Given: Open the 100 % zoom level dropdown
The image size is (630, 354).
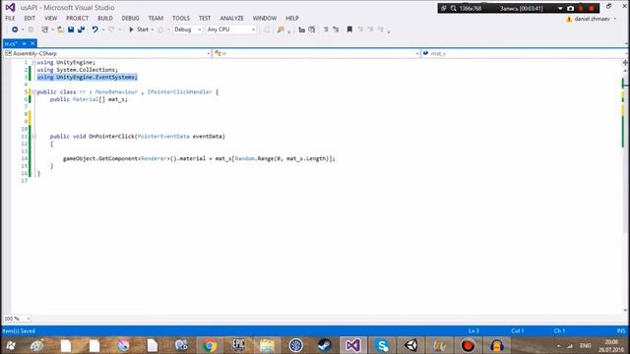Looking at the screenshot, I should point(17,319).
